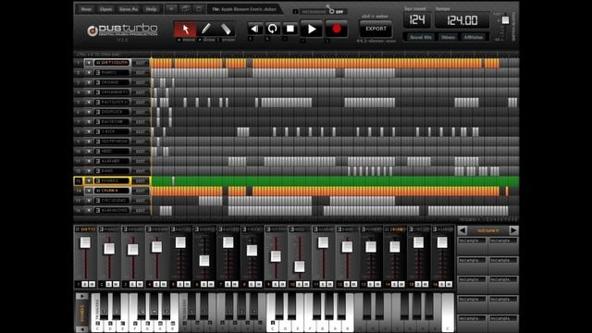Solo mixer channel 14
The image size is (592, 333).
click(394, 284)
